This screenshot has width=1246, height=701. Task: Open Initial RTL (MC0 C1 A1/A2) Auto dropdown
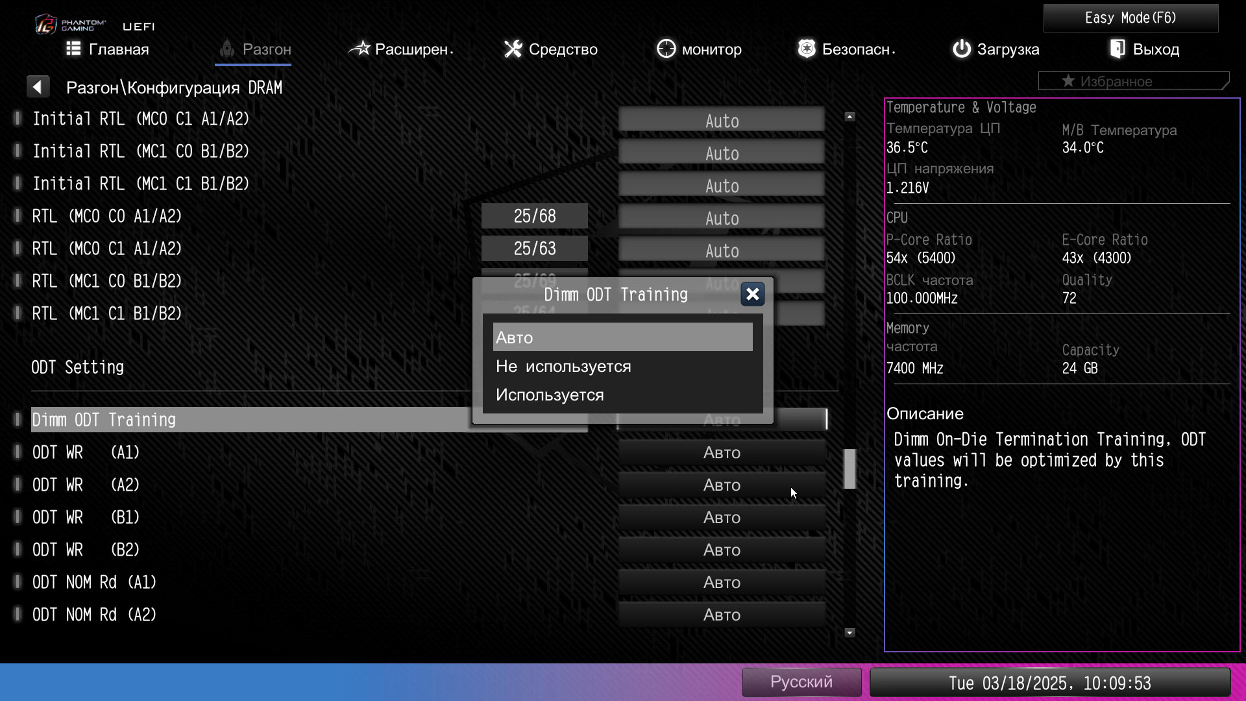(722, 121)
